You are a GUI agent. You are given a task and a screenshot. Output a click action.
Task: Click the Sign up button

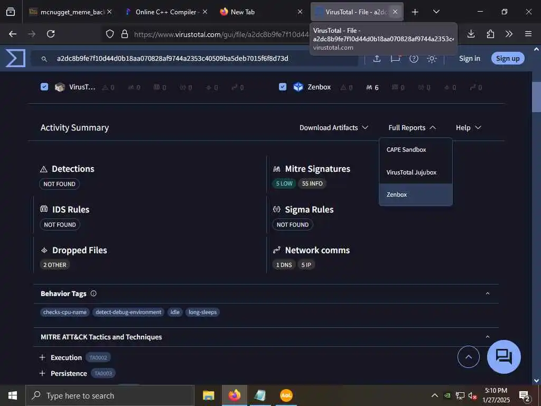coord(508,58)
